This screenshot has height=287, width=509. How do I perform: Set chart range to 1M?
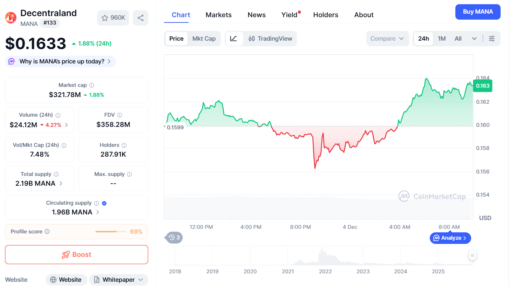[x=442, y=39]
